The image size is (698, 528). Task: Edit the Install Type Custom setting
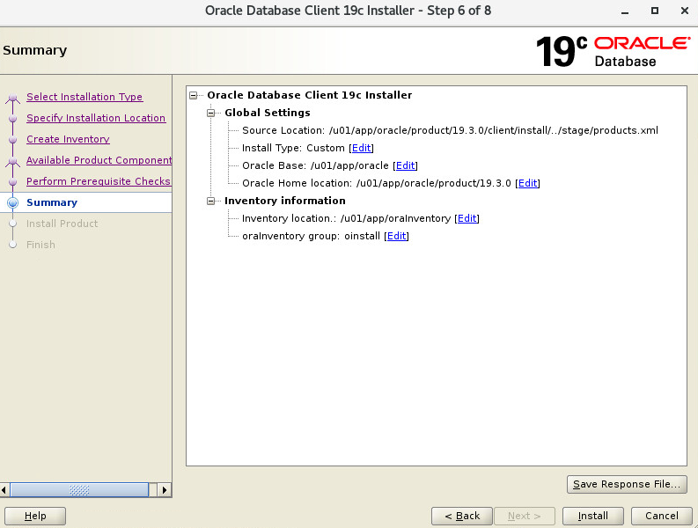362,148
